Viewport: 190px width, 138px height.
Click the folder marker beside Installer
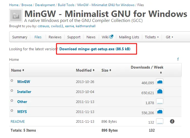pos(12,91)
